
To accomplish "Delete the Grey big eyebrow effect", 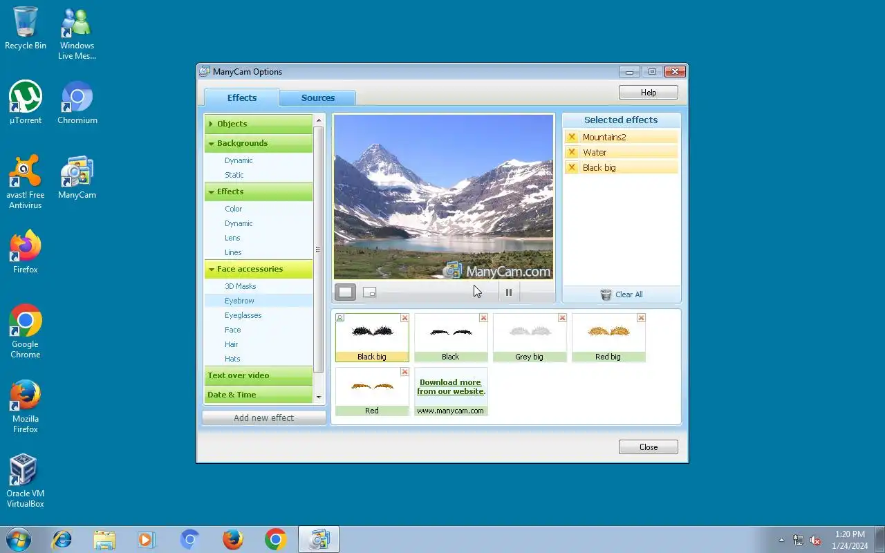I will click(x=562, y=318).
